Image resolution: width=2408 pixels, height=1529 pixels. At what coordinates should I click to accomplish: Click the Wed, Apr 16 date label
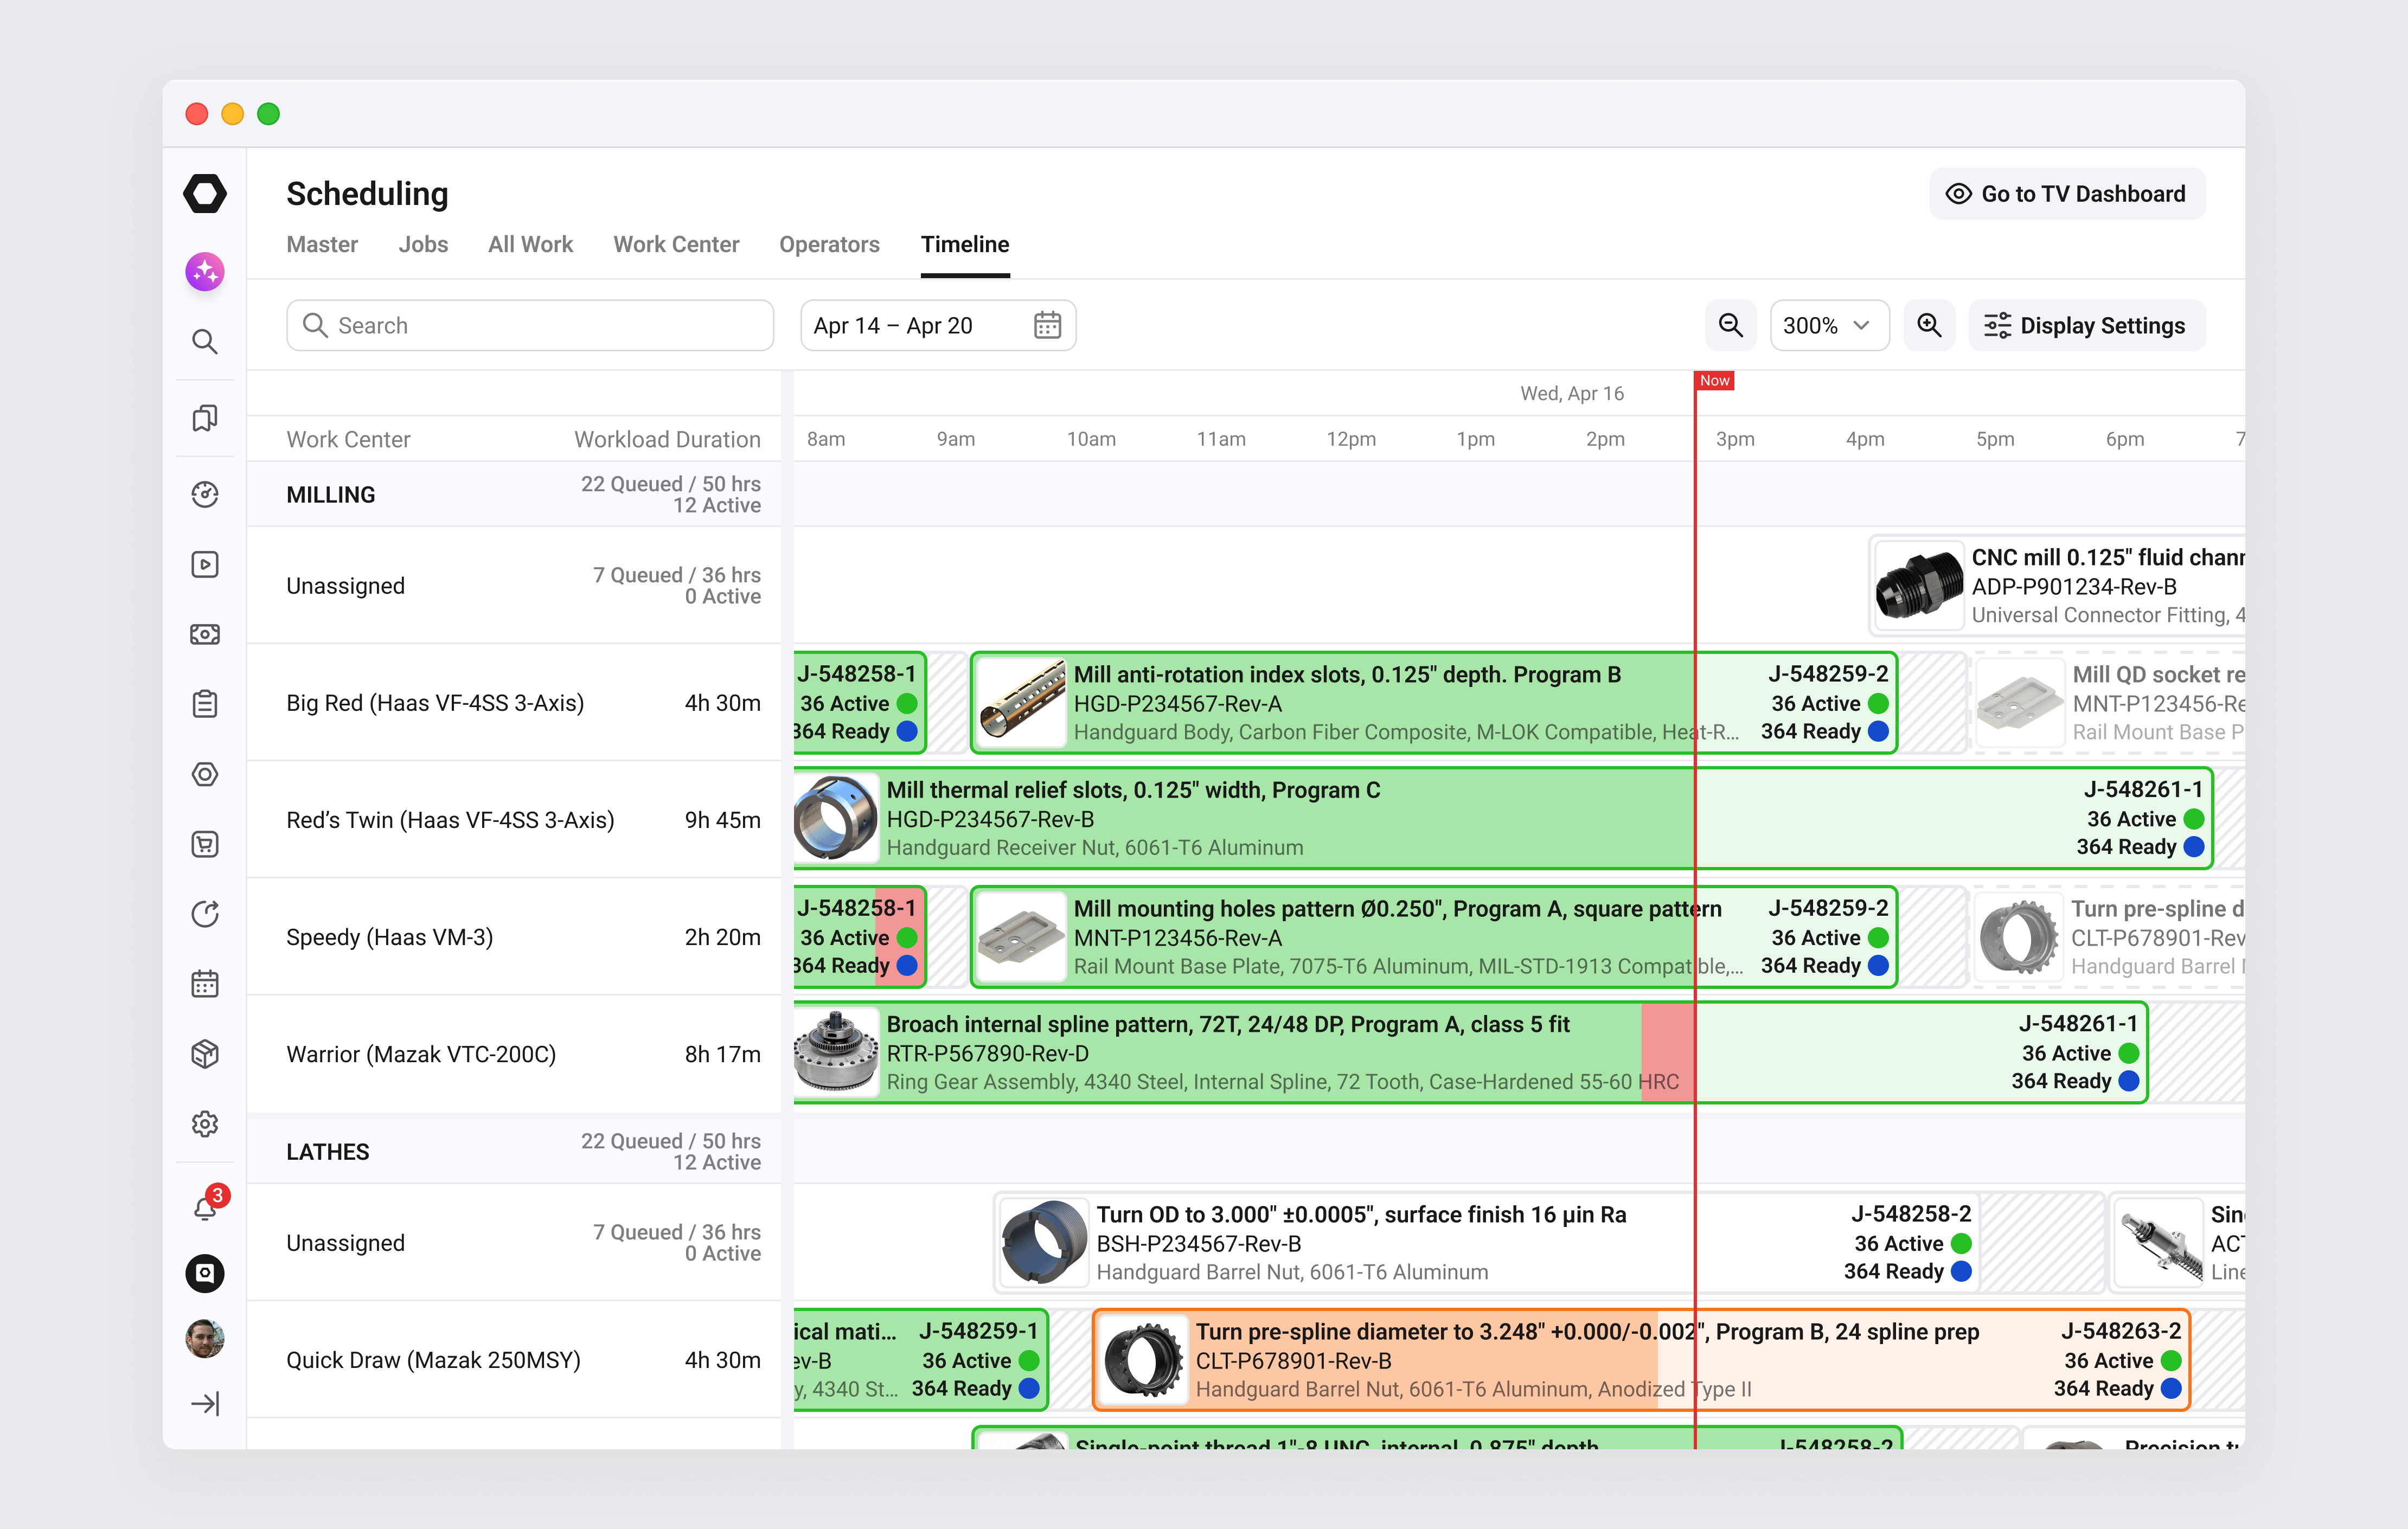click(1572, 393)
